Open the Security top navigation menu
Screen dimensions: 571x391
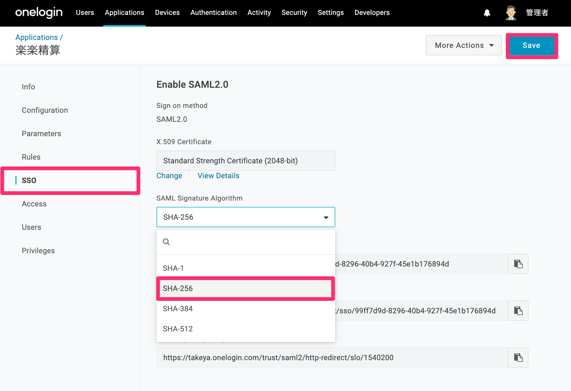[294, 13]
